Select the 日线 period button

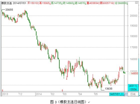(x=133, y=94)
